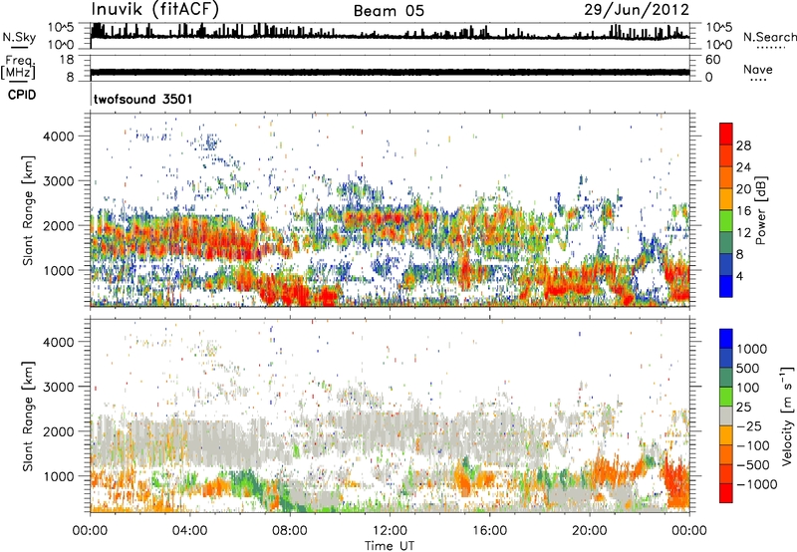Click '3000' on the power panel range axis
Screen dimensions: 797x552
[x=59, y=181]
